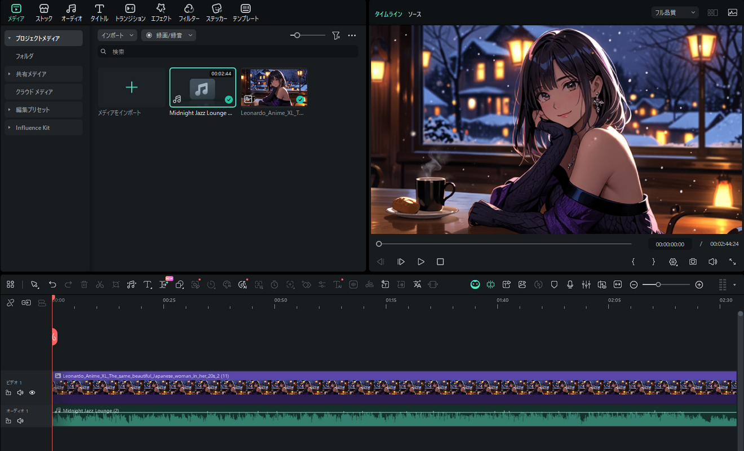
Task: Open the インポート dropdown
Action: pyautogui.click(x=117, y=35)
